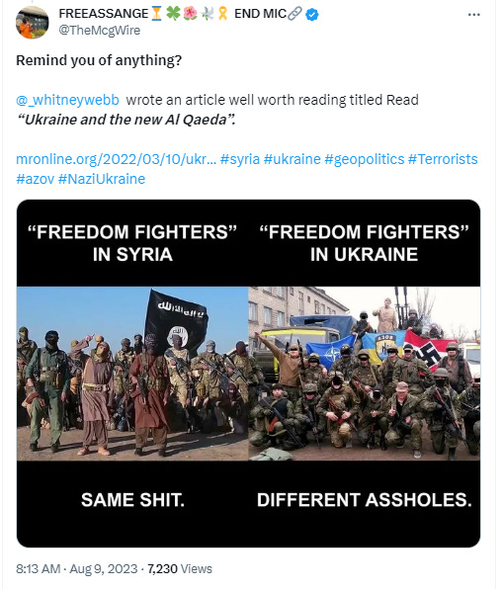Click the 7,230 Views counter
Image resolution: width=503 pixels, height=589 pixels.
180,568
